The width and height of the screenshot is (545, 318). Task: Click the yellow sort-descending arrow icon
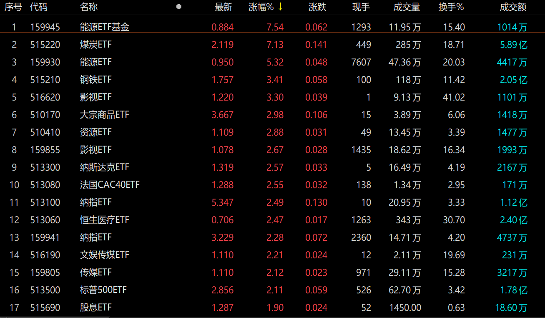tap(280, 7)
